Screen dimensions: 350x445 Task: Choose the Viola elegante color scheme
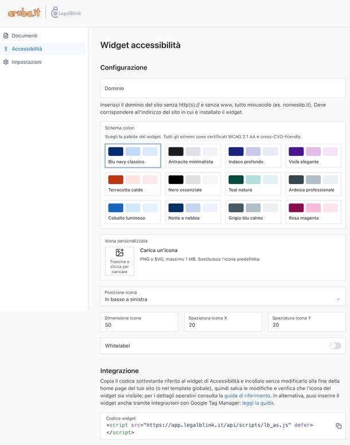tap(313, 155)
